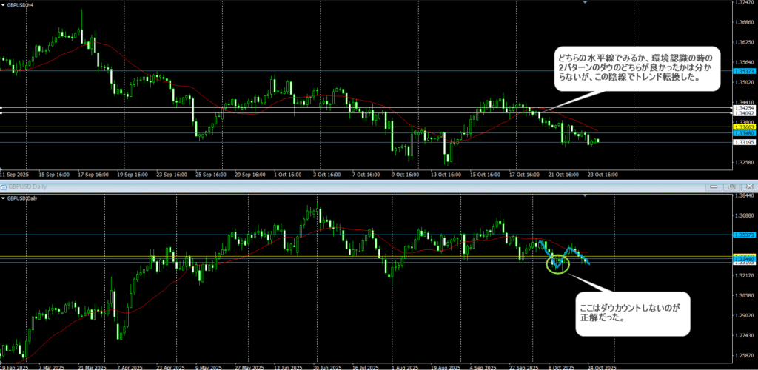Click the blue 1.33480 label on Daily chart

[743, 259]
